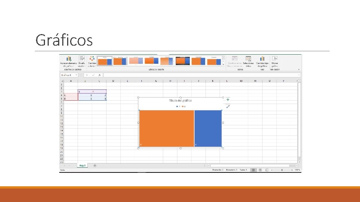Click the cancel X in the formula bar
Image resolution: width=360 pixels, height=202 pixels.
[x=87, y=75]
